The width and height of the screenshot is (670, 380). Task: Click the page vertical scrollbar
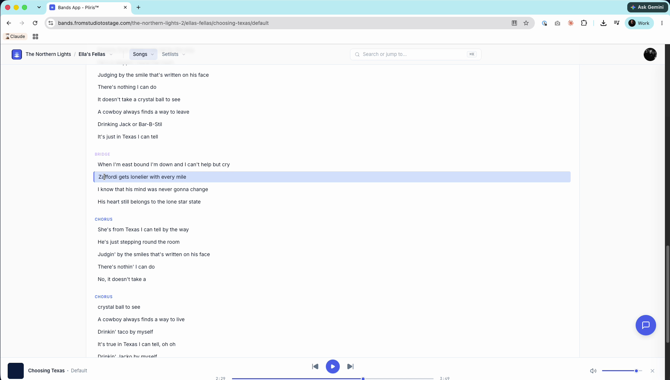[667, 294]
